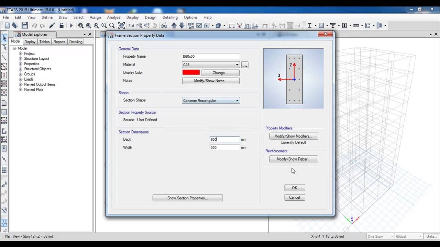Switch to the Detailing tab in Model Explorer
440x247 pixels.
(x=76, y=42)
